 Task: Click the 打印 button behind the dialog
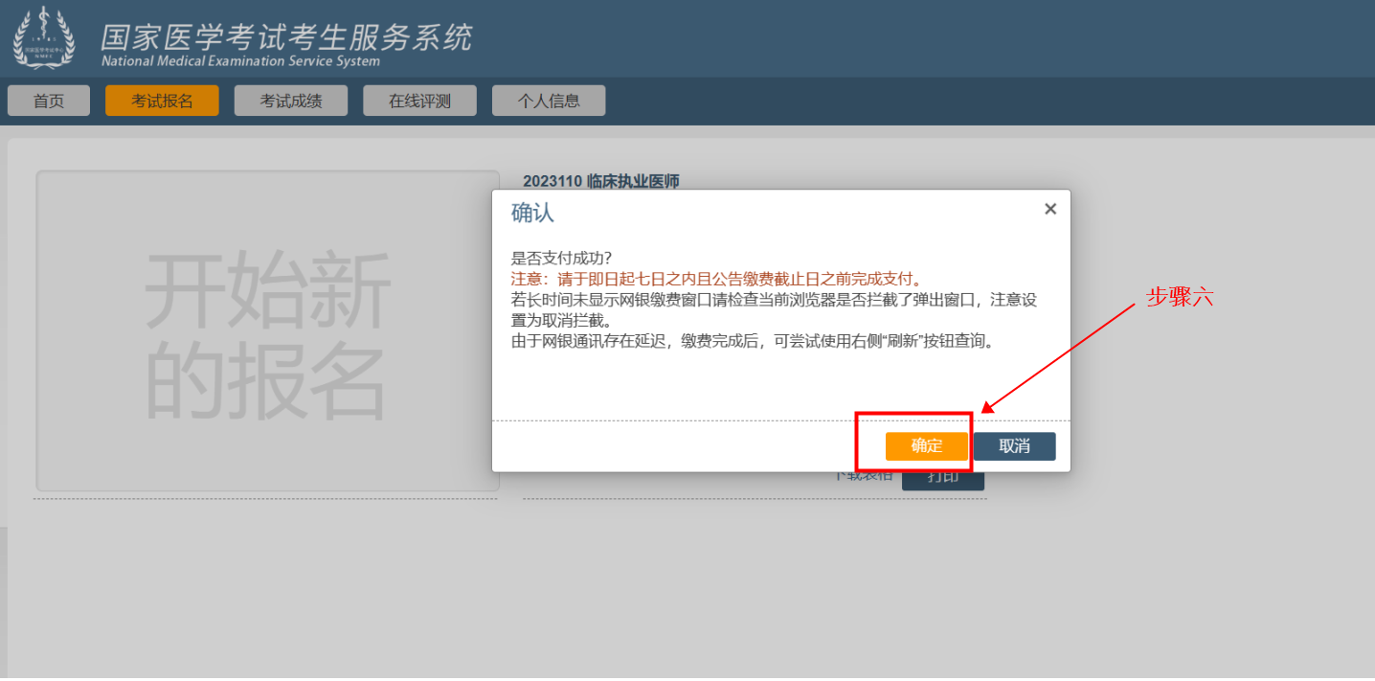[x=943, y=481]
